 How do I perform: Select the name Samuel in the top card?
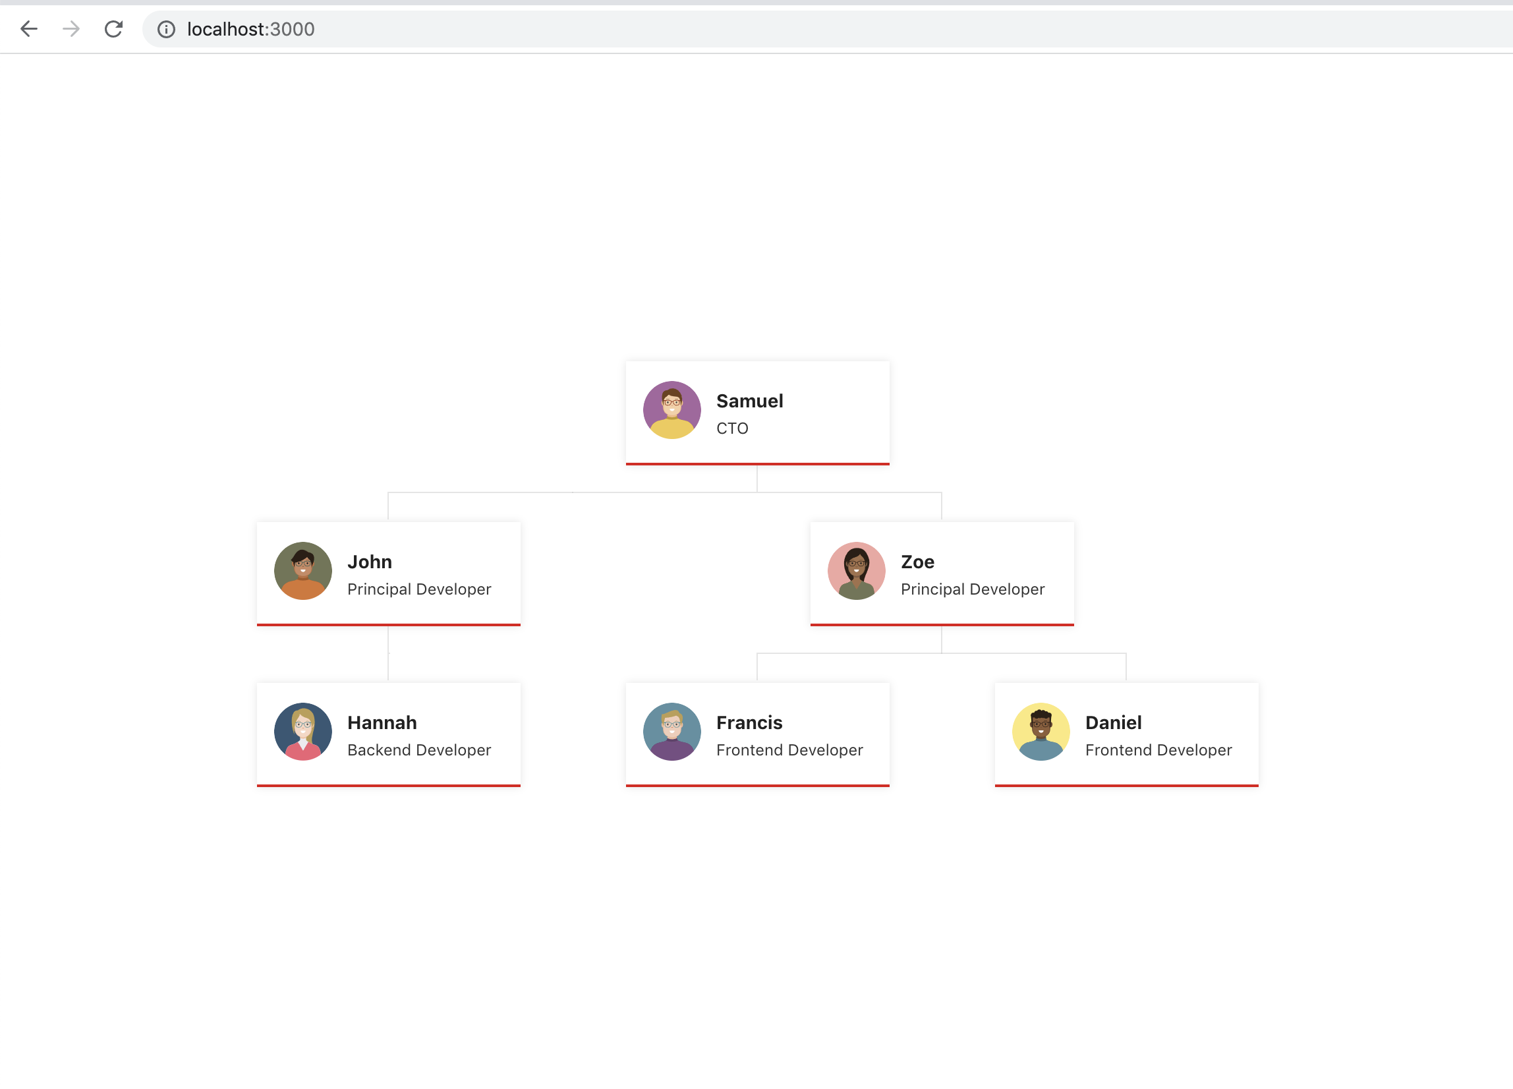point(750,401)
